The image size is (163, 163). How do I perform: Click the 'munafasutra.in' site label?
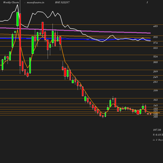36,2
